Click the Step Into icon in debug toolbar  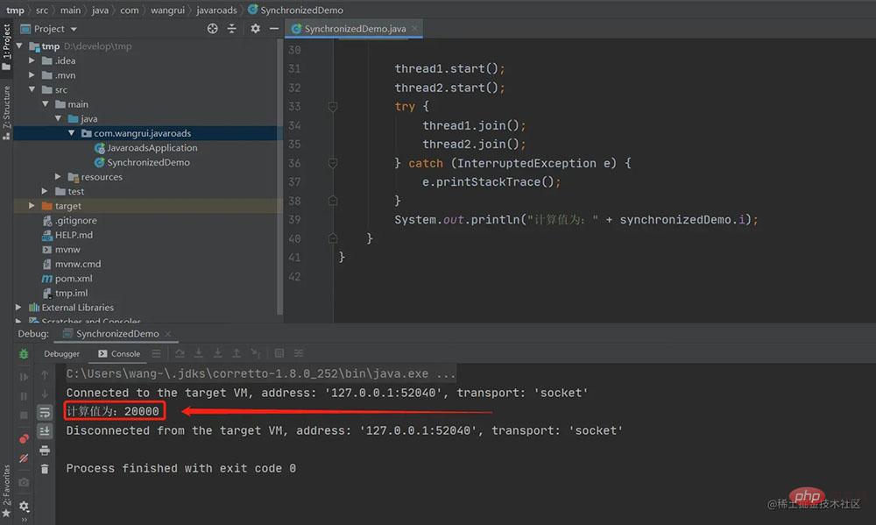[x=198, y=353]
